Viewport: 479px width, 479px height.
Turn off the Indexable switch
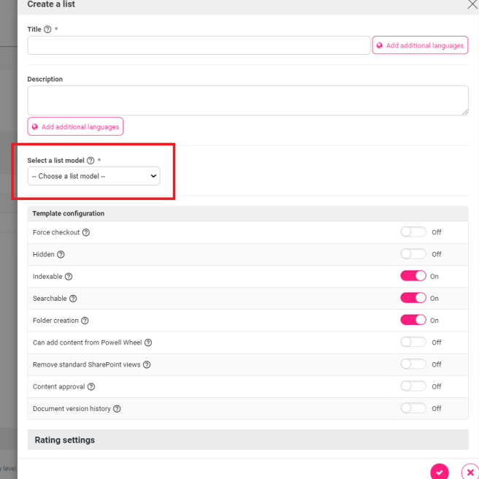[x=413, y=276]
